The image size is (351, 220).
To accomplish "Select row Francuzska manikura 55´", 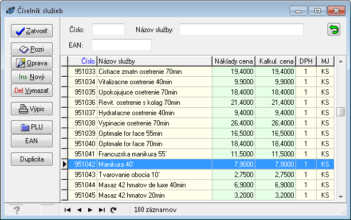I will click(201, 154).
